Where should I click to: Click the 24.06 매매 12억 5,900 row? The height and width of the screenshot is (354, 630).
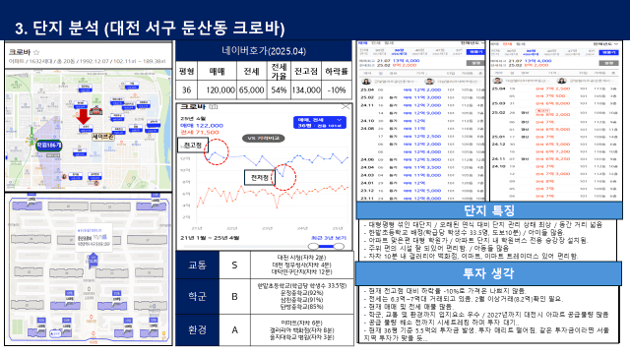pyautogui.click(x=421, y=159)
